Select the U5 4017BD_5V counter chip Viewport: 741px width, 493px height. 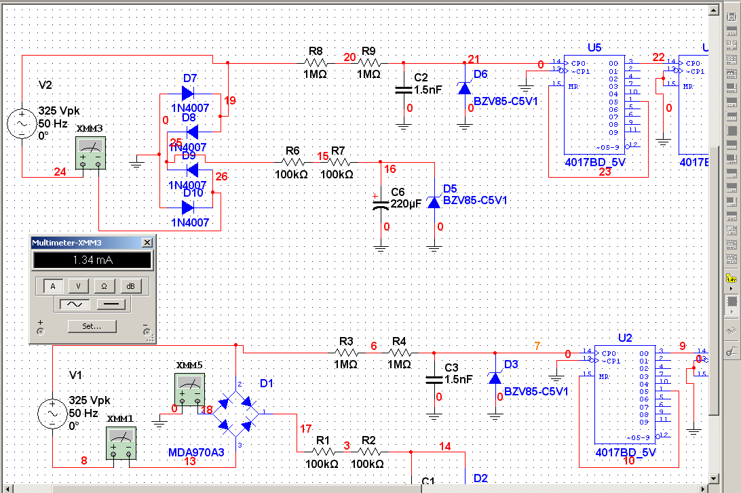coord(594,105)
